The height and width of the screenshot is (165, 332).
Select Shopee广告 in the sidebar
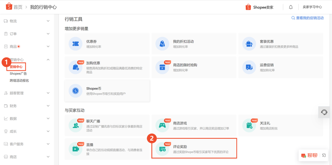tap(18, 73)
